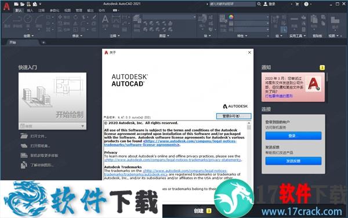Click the New drawing quick access icon
The image size is (348, 218).
(x=16, y=4)
